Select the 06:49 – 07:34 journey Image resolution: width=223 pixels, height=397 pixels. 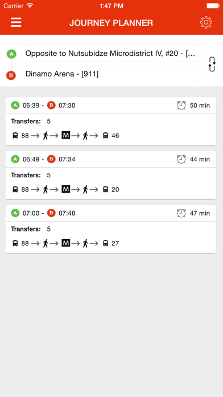pyautogui.click(x=110, y=175)
